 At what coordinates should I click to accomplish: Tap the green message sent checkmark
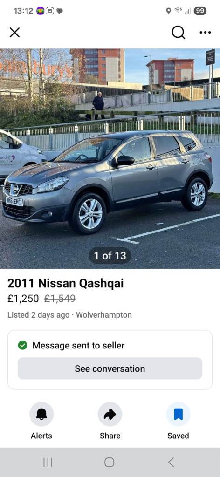click(x=22, y=345)
